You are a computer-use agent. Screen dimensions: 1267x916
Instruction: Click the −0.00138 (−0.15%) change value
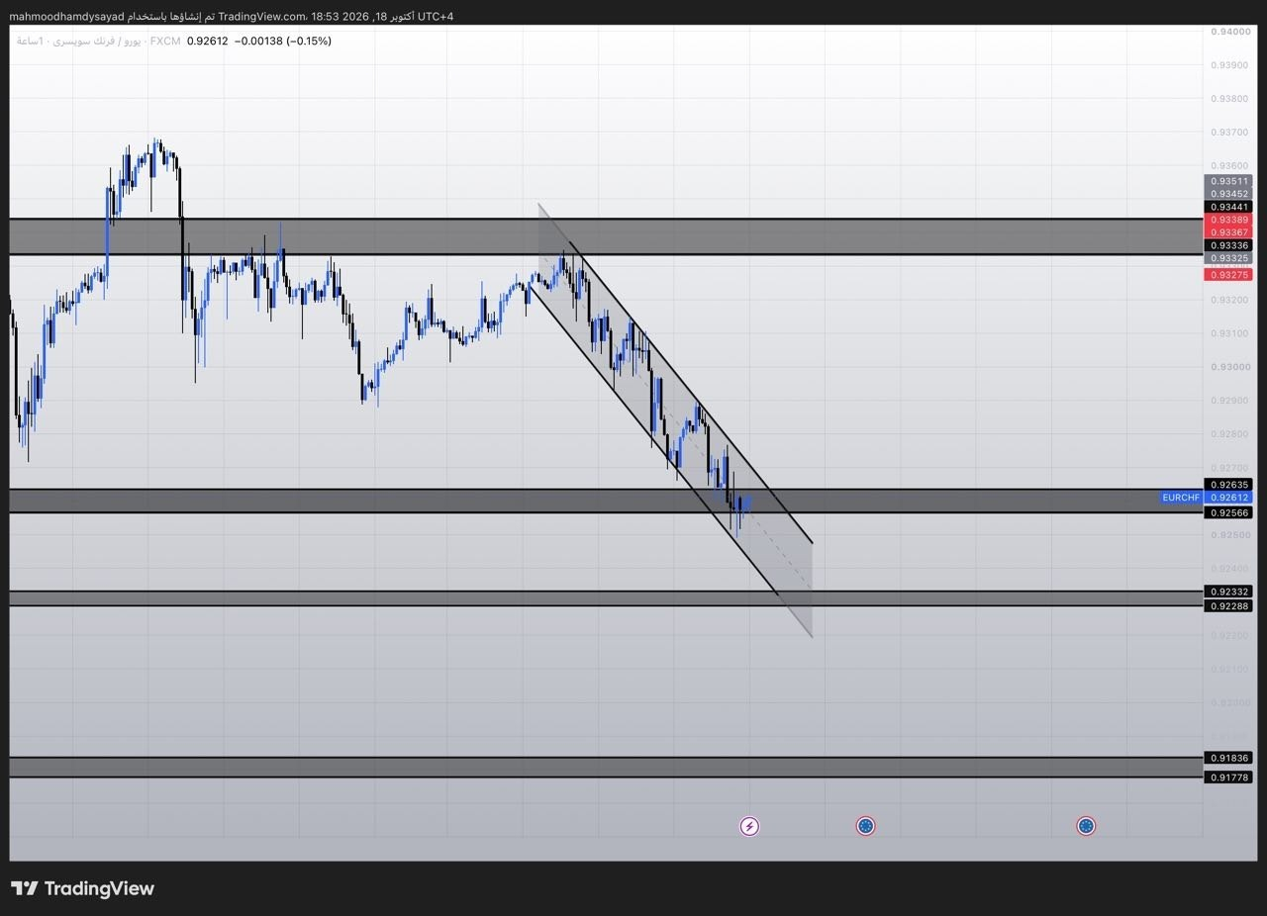[283, 41]
